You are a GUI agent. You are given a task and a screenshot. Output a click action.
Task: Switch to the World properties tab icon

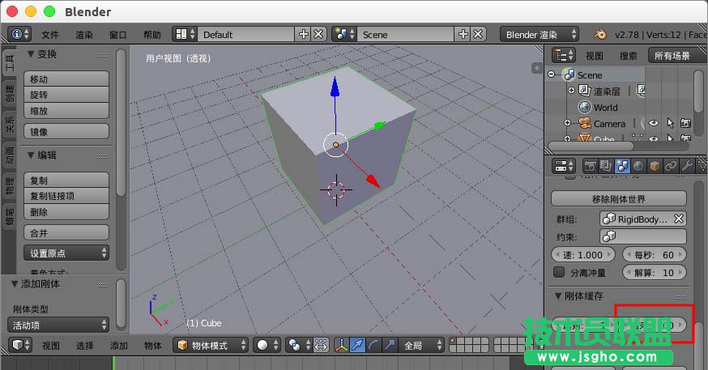tap(638, 166)
